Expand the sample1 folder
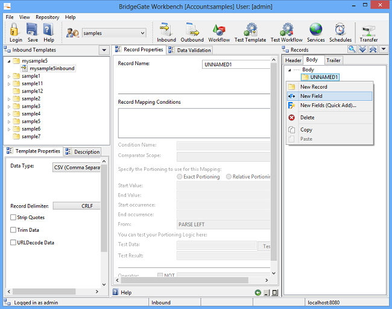 click(x=9, y=76)
